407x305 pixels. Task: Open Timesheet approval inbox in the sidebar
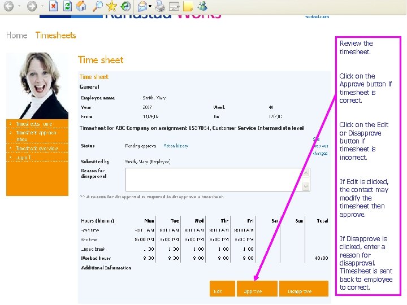pos(37,136)
